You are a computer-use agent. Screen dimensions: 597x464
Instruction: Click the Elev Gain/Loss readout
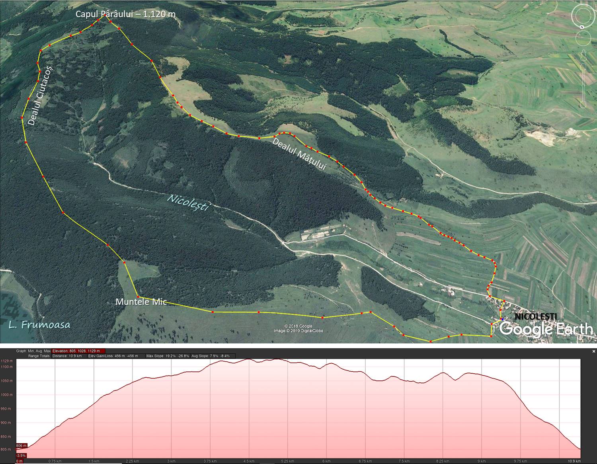coord(113,356)
